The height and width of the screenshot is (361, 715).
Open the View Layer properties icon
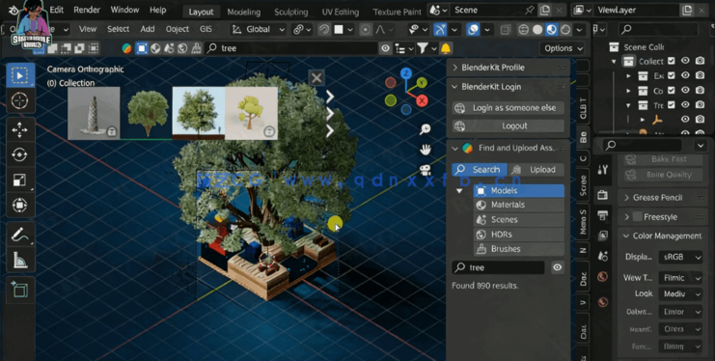(x=602, y=236)
